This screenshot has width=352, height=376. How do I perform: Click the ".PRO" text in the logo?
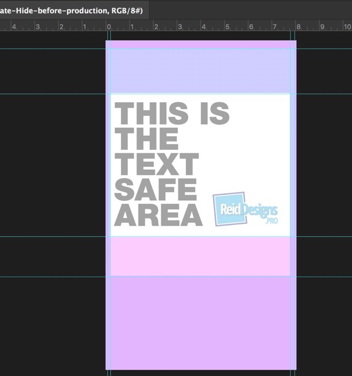271,221
